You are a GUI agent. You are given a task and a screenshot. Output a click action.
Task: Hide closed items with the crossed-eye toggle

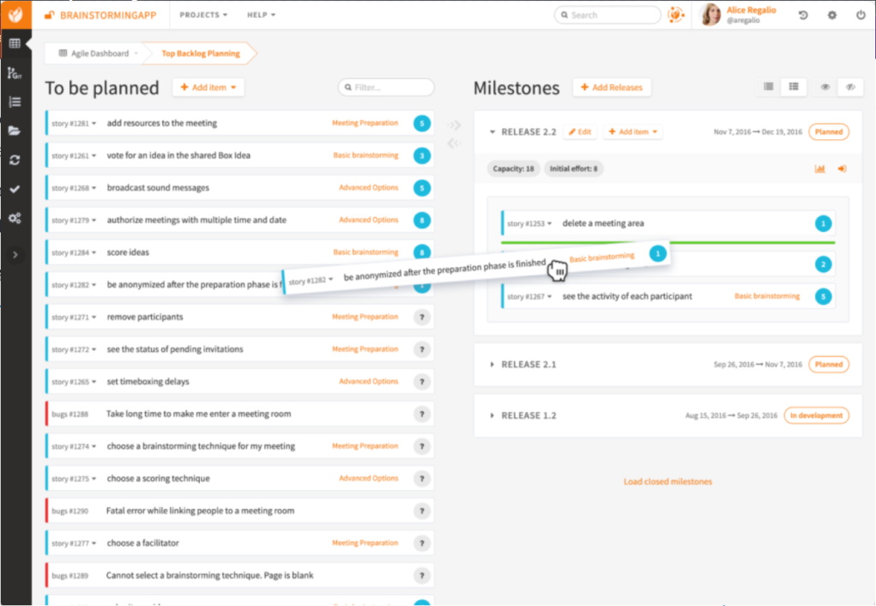point(850,87)
